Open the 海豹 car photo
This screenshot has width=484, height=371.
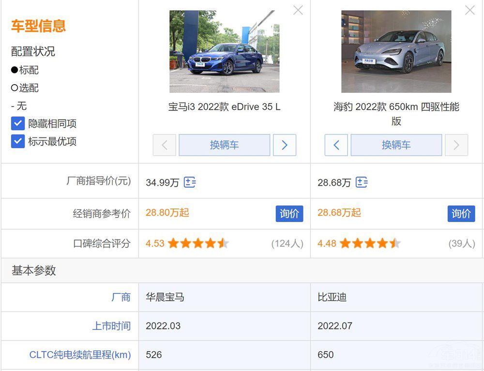tap(396, 51)
